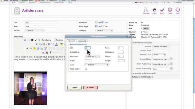Image resolution: width=195 pixels, height=109 pixels.
Task: Open the table Class dropdown
Action: [x=97, y=65]
